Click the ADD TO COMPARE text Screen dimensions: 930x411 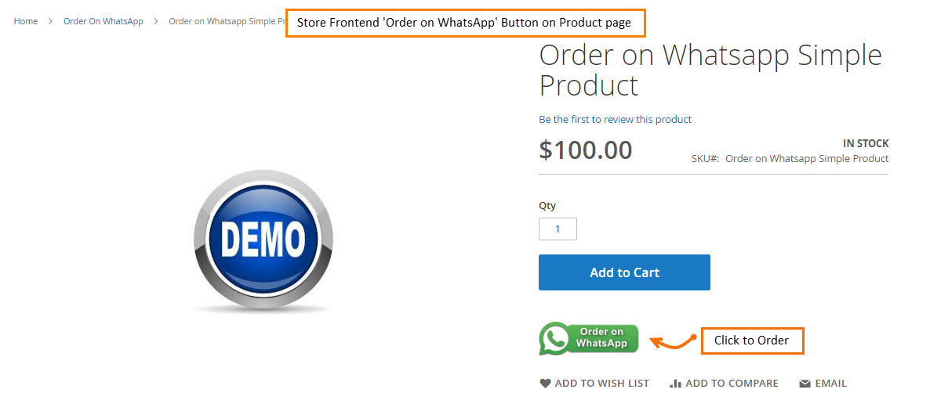(x=732, y=384)
